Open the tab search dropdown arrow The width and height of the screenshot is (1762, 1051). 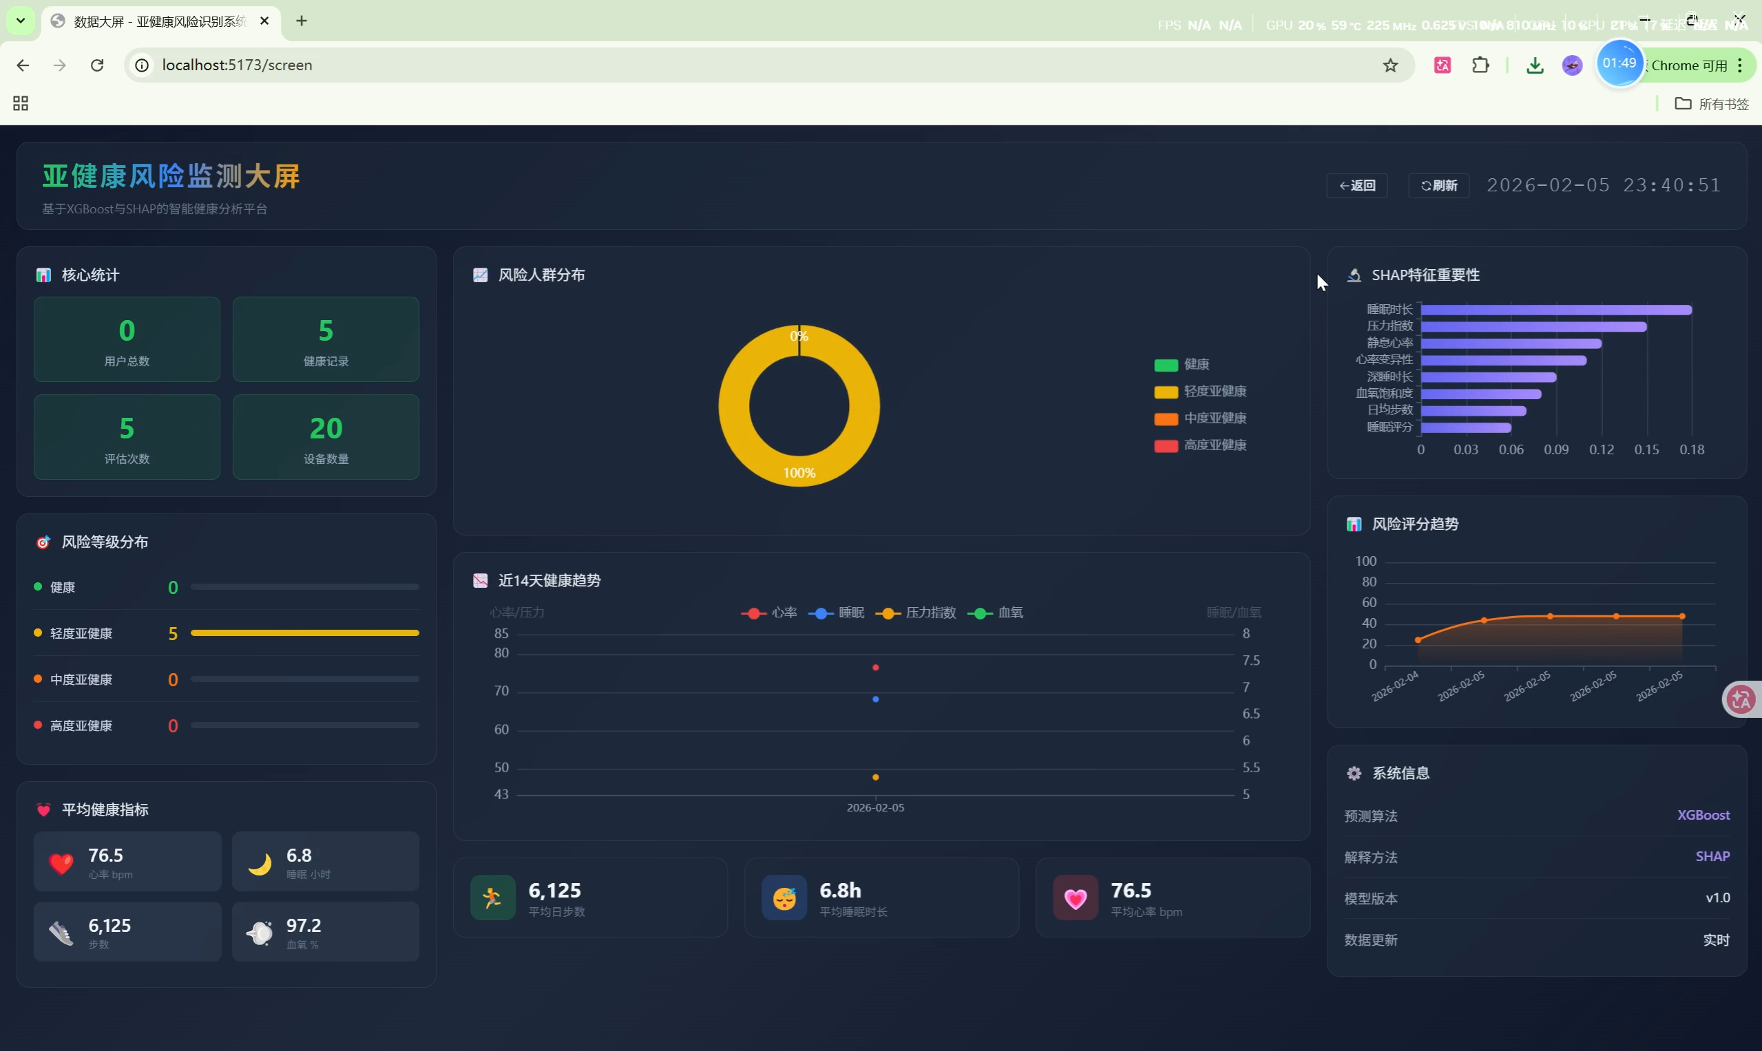click(x=21, y=21)
